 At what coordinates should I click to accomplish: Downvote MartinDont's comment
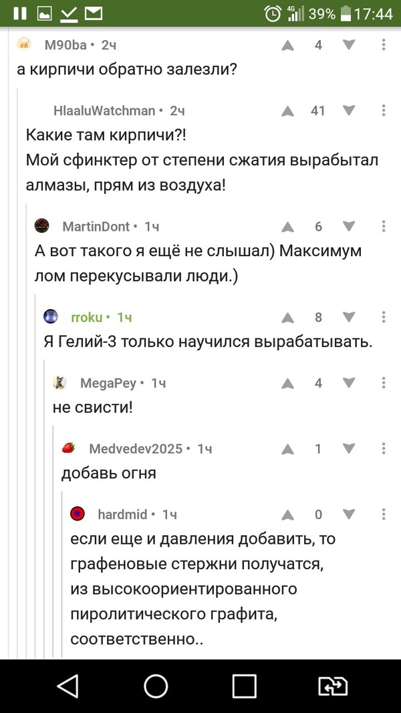pos(348,226)
